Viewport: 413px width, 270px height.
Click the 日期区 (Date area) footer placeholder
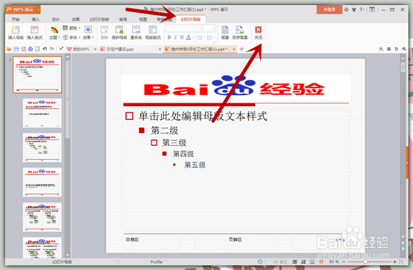[132, 240]
